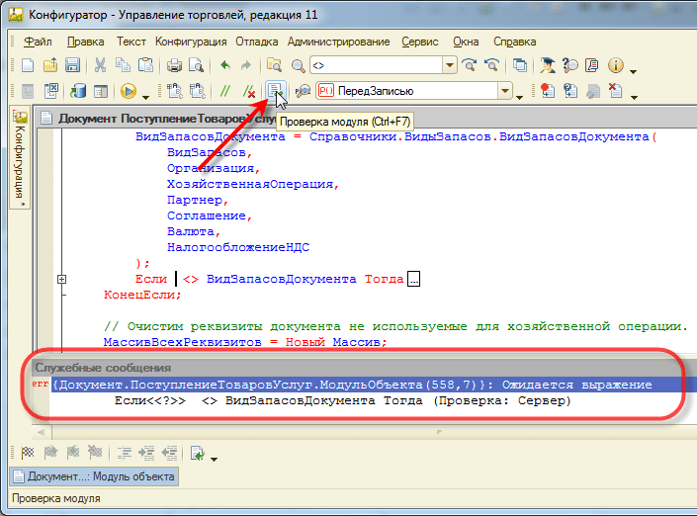Open procedures and functions list icon
697x516 pixels.
point(303,91)
